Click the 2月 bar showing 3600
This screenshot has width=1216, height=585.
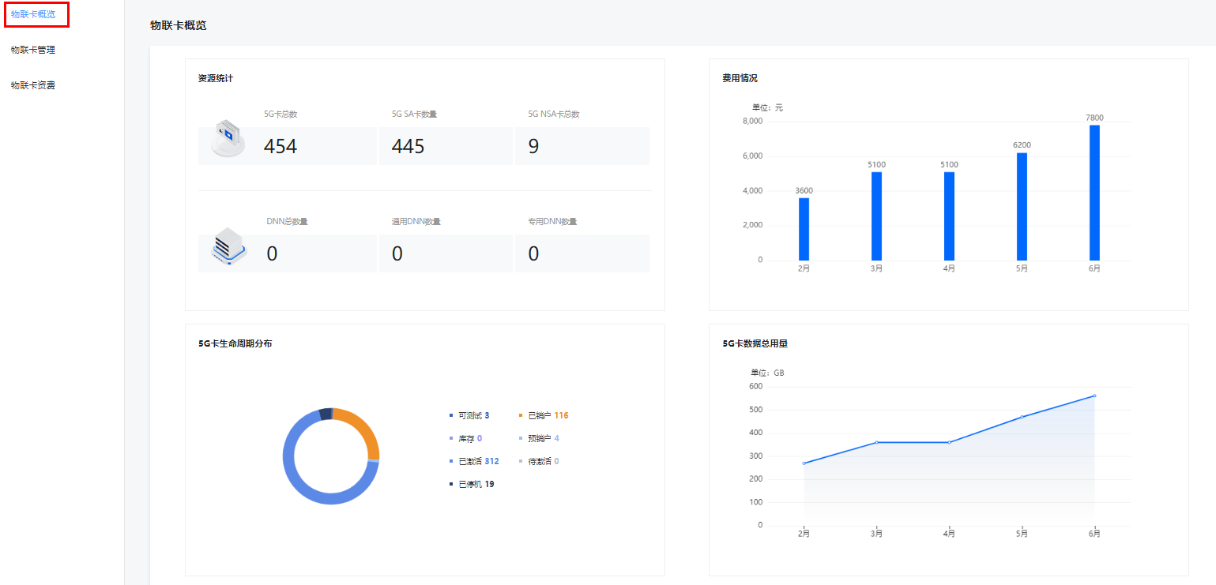[x=804, y=229]
